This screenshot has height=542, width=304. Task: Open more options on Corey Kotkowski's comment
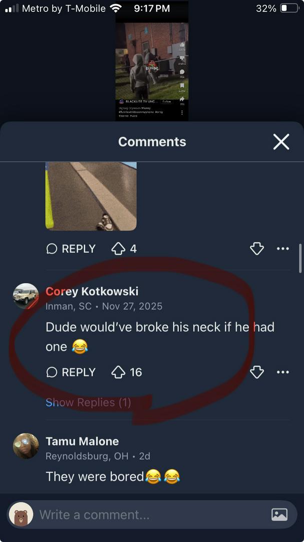click(283, 372)
